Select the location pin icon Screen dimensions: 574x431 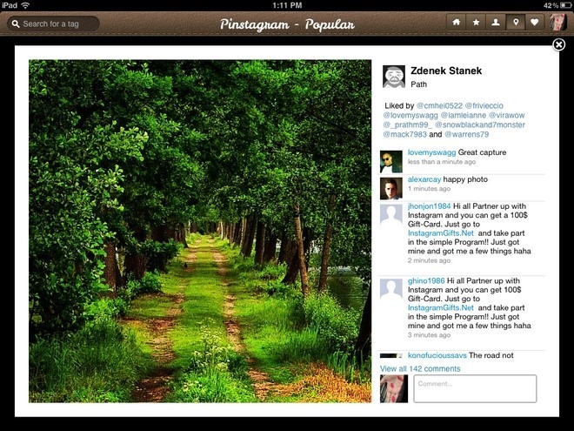click(516, 23)
